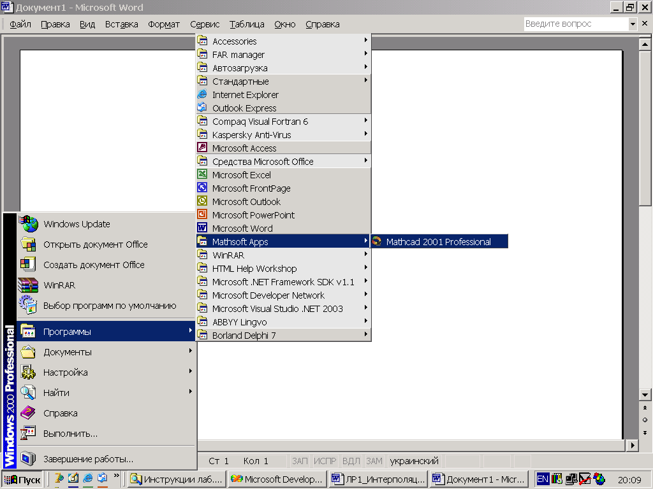The image size is (653, 489).
Task: Click the Пуск Start button
Action: tap(22, 479)
